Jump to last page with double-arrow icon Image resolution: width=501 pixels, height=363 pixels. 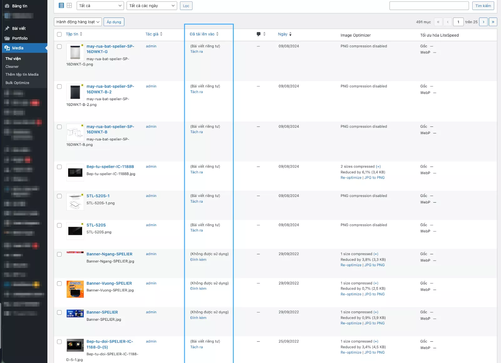point(493,22)
